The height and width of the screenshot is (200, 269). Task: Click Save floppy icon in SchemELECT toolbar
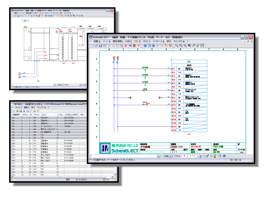pyautogui.click(x=100, y=46)
